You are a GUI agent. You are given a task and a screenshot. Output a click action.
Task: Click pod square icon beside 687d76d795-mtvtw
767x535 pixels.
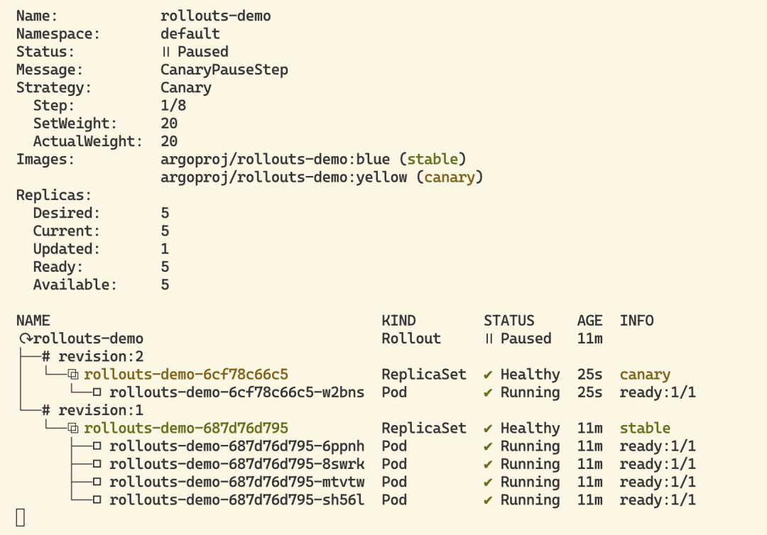(97, 482)
